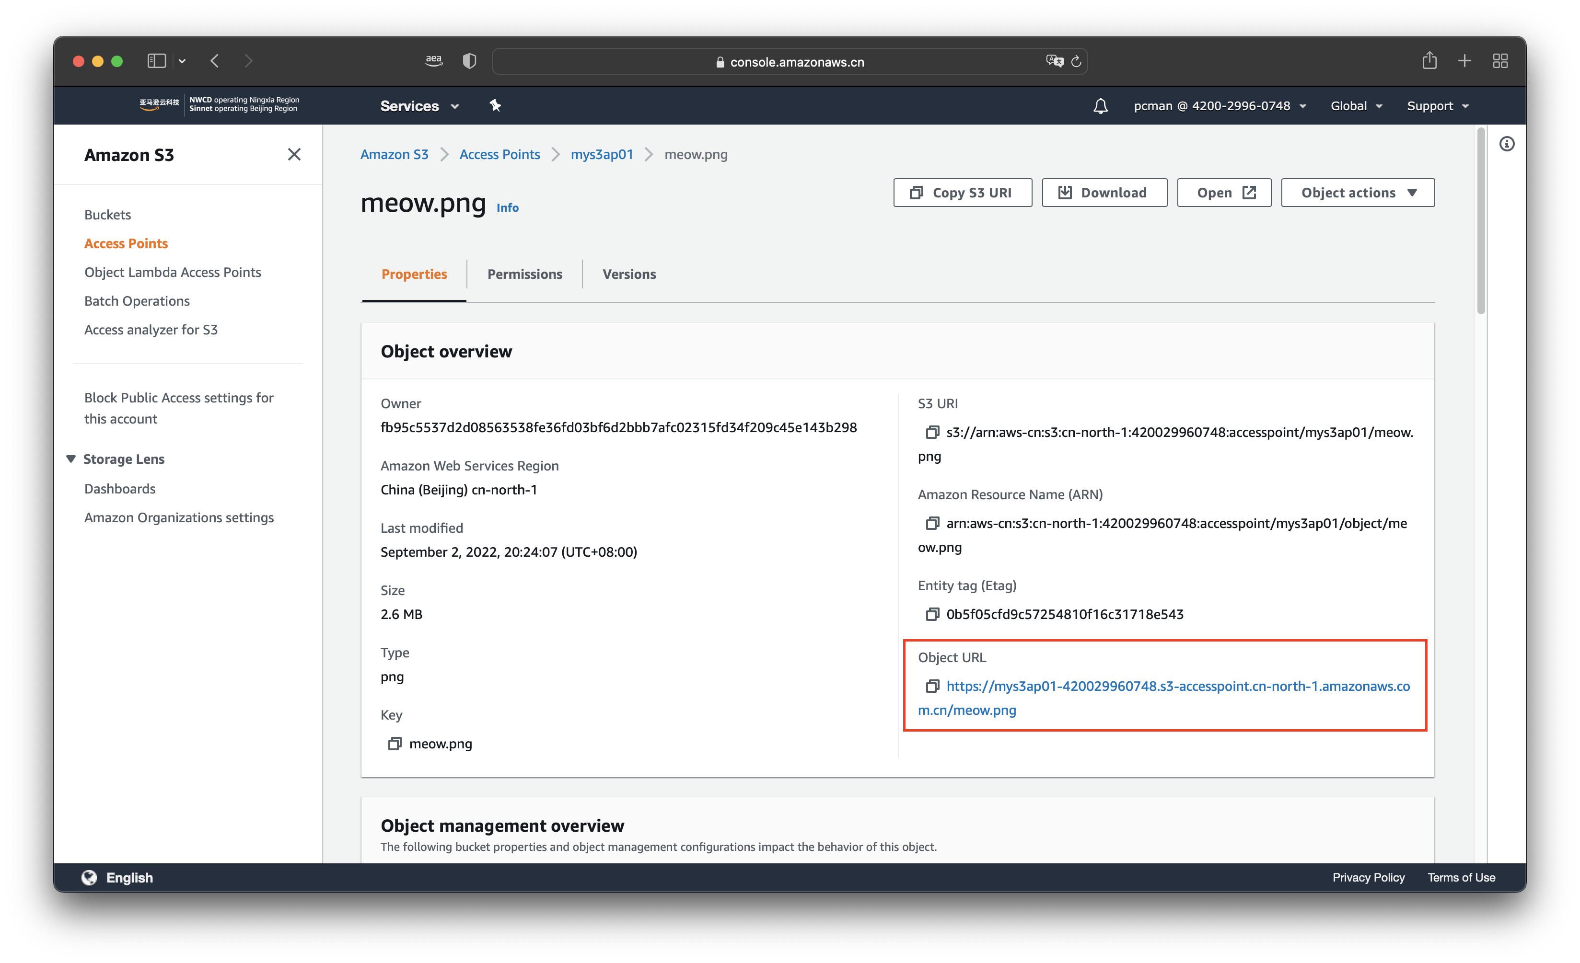
Task: Open Buckets in the sidebar
Action: (107, 215)
